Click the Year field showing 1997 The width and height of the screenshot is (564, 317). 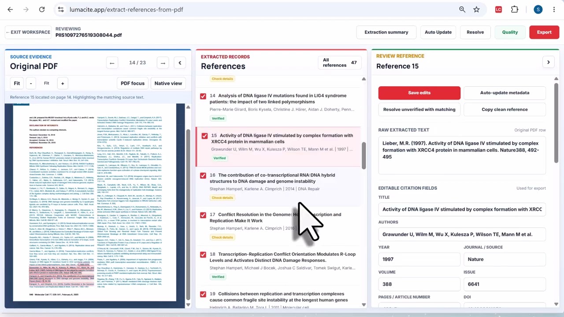(x=419, y=259)
